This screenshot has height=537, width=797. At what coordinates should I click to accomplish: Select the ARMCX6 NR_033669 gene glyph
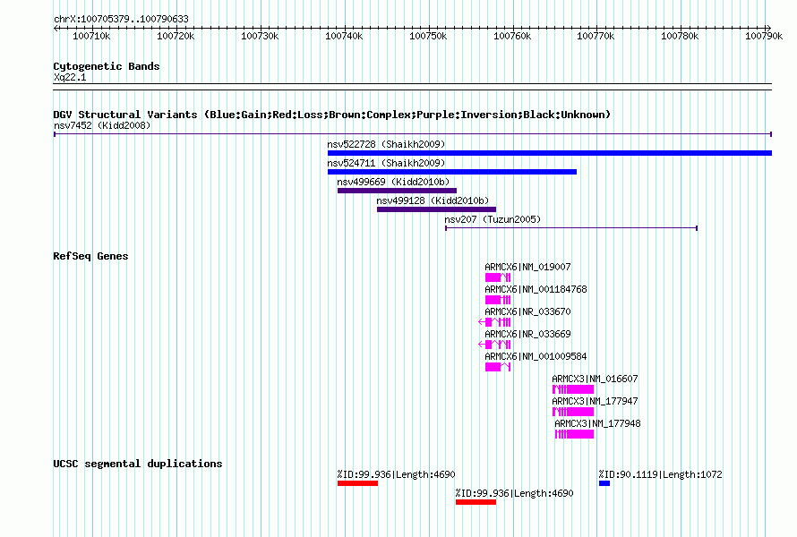click(494, 345)
